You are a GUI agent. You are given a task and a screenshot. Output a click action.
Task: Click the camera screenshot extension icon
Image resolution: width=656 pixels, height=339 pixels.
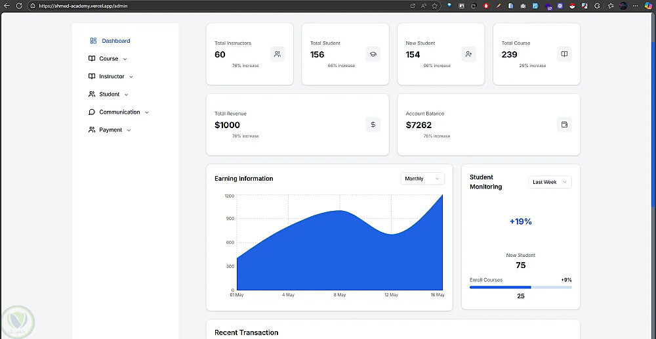[x=523, y=6]
